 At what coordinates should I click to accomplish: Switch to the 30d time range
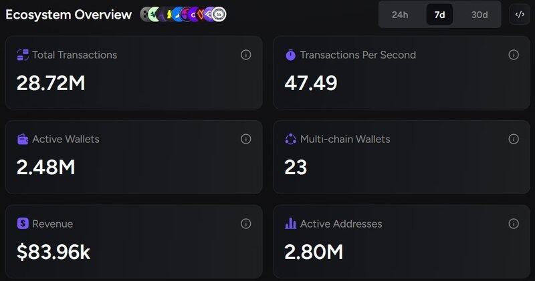click(479, 15)
